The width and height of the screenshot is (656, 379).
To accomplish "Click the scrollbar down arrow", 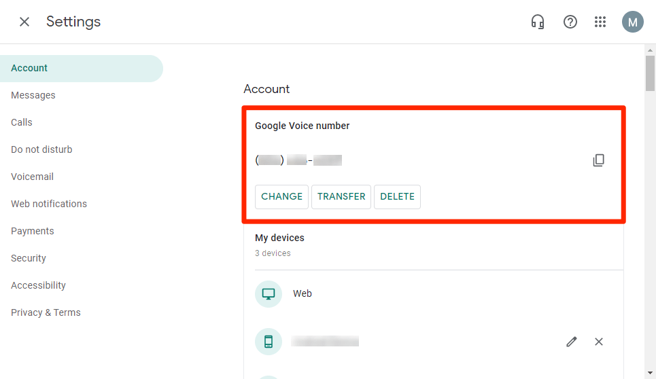I will (x=650, y=373).
